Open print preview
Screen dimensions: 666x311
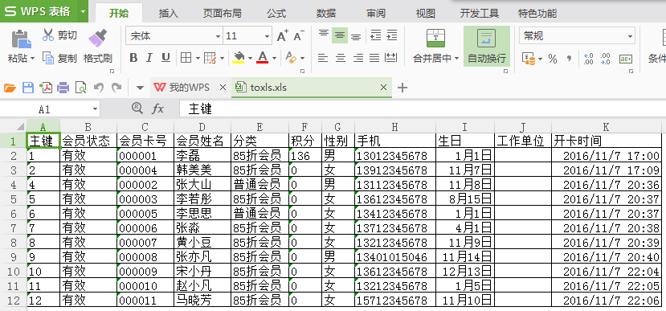(x=80, y=88)
